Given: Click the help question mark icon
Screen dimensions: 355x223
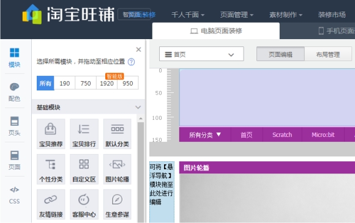Looking at the screenshot, I should coord(132,62).
